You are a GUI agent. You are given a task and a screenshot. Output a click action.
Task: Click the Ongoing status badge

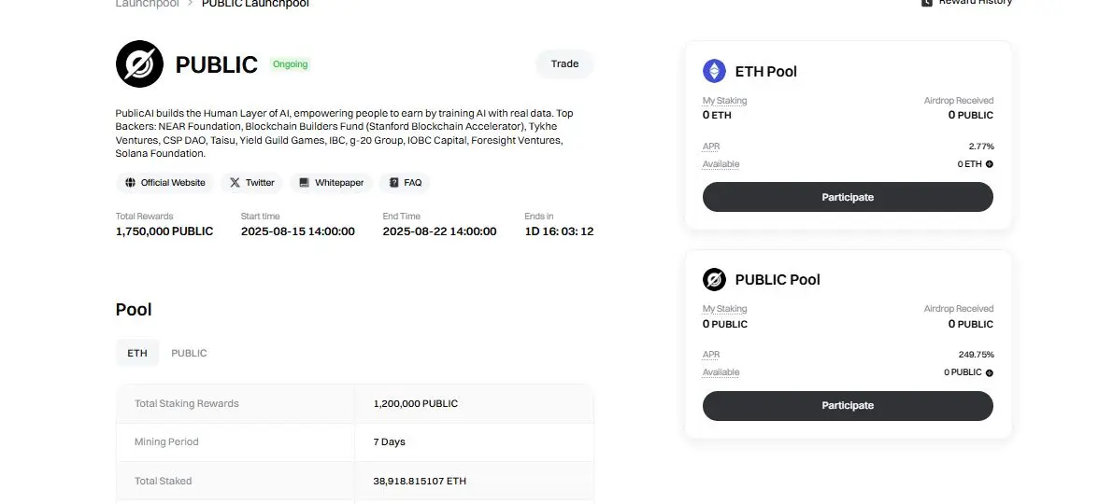(x=291, y=63)
